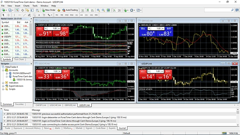Click the search magnifier icon
The height and width of the screenshot is (135, 240).
(232, 10)
